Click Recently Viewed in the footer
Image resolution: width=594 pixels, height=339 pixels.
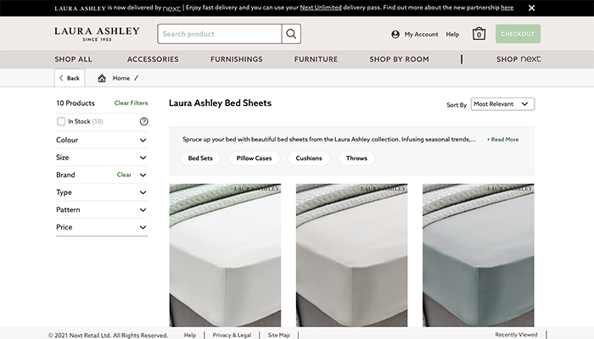pos(516,335)
